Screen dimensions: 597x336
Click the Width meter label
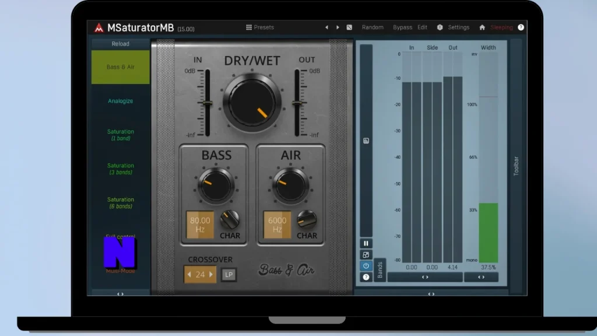[488, 48]
